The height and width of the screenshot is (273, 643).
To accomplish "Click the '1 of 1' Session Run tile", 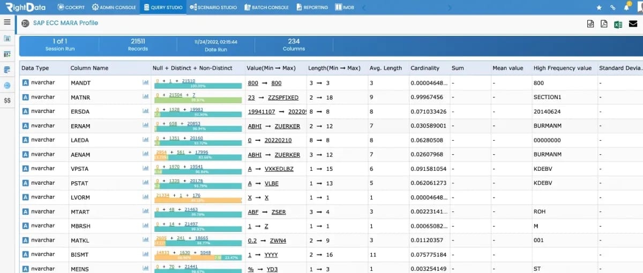I will pyautogui.click(x=59, y=44).
